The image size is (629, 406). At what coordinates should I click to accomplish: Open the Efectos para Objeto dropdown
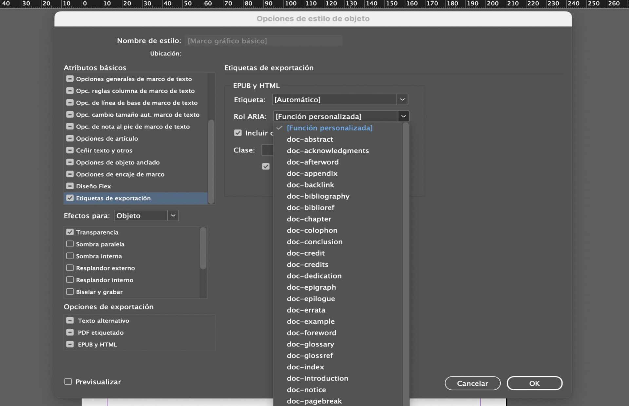[173, 216]
